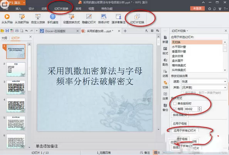Switch to the 大纲 outline tab
229x155 pixels.
click(4, 38)
